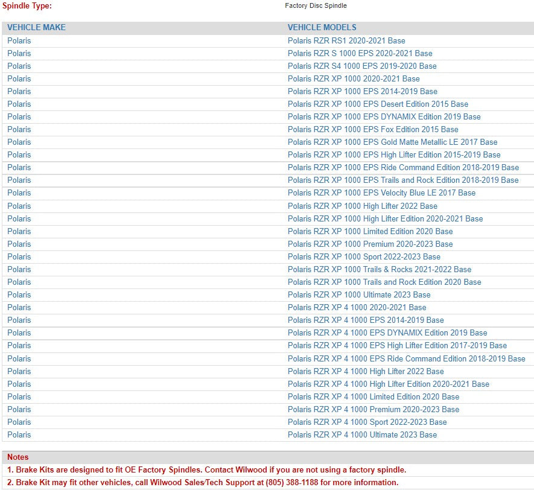Screen dimensions: 534x490
Task: Click Polaris make in XP 4 1000 2020-2021 row
Action: tap(19, 308)
